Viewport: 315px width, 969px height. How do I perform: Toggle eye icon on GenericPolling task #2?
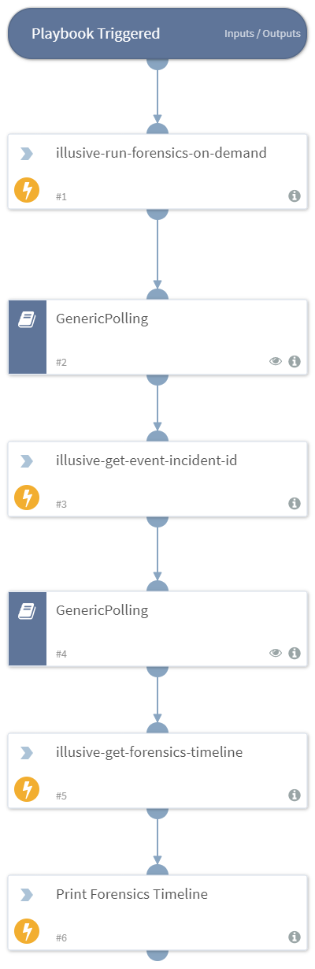(276, 362)
